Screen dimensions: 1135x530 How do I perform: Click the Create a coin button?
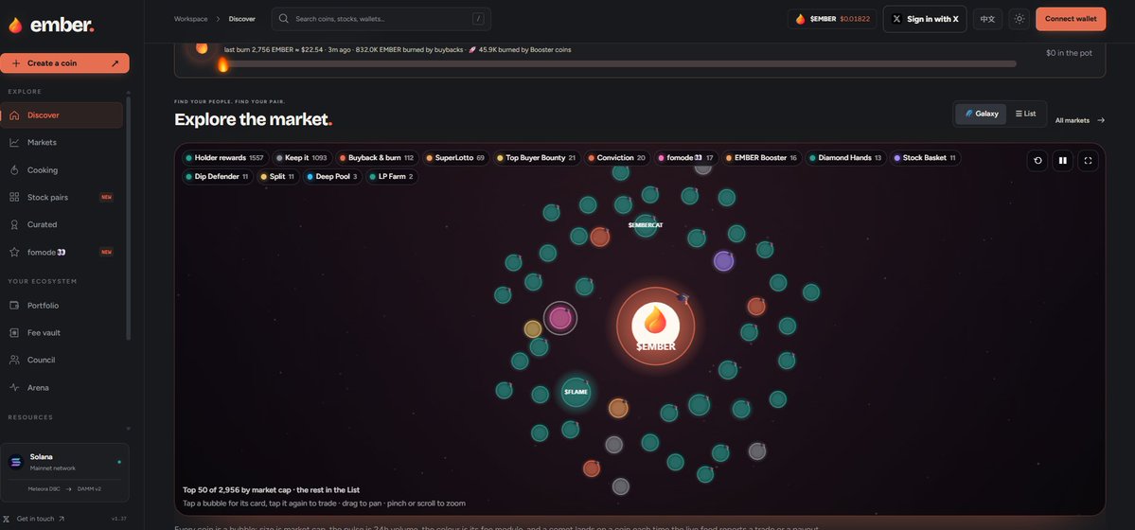click(x=64, y=63)
